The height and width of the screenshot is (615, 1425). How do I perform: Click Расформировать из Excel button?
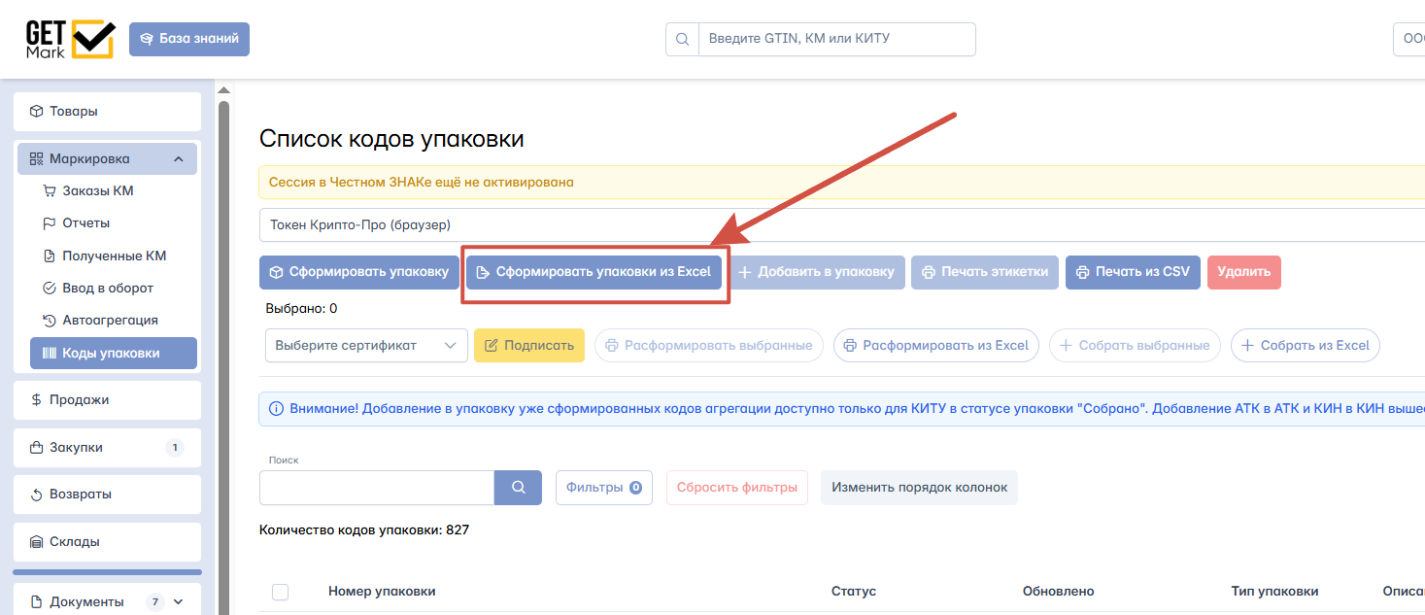click(936, 345)
